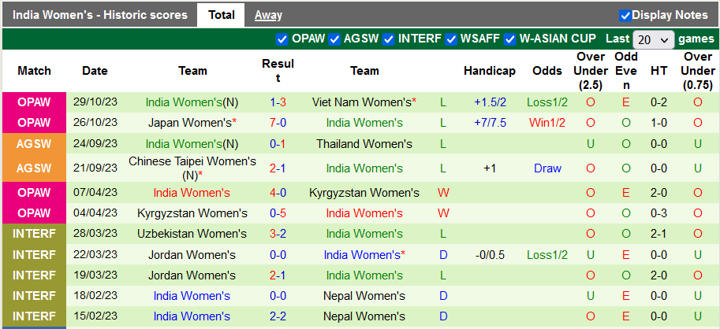Image resolution: width=720 pixels, height=329 pixels.
Task: Toggle the WSAFF filter checkbox
Action: (x=451, y=39)
